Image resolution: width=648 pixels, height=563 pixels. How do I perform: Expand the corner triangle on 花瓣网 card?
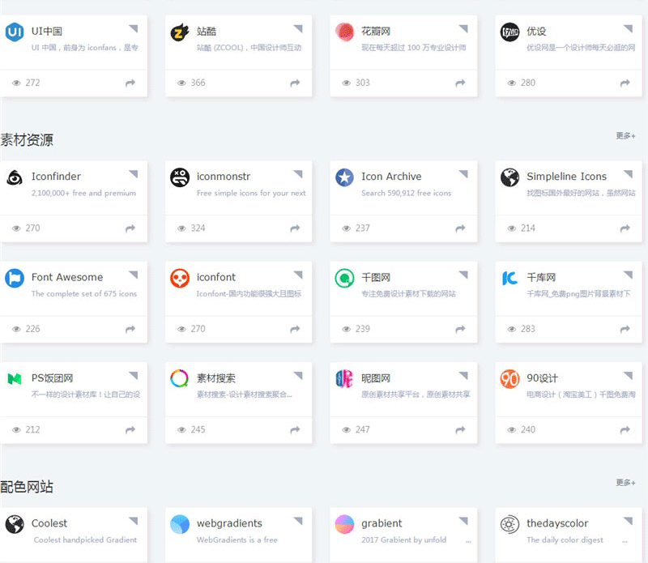(x=463, y=28)
